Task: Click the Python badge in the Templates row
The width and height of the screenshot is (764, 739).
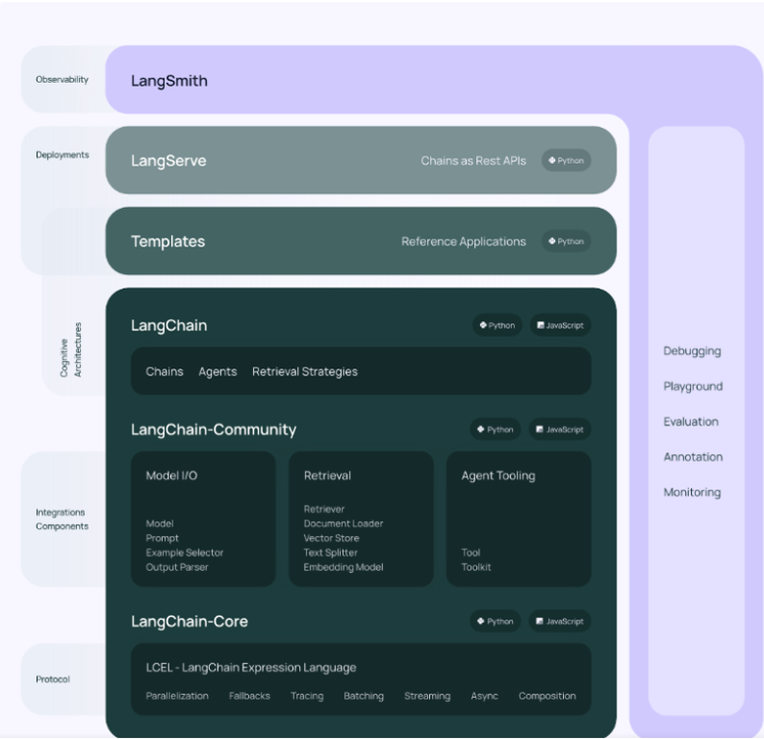Action: click(x=566, y=242)
